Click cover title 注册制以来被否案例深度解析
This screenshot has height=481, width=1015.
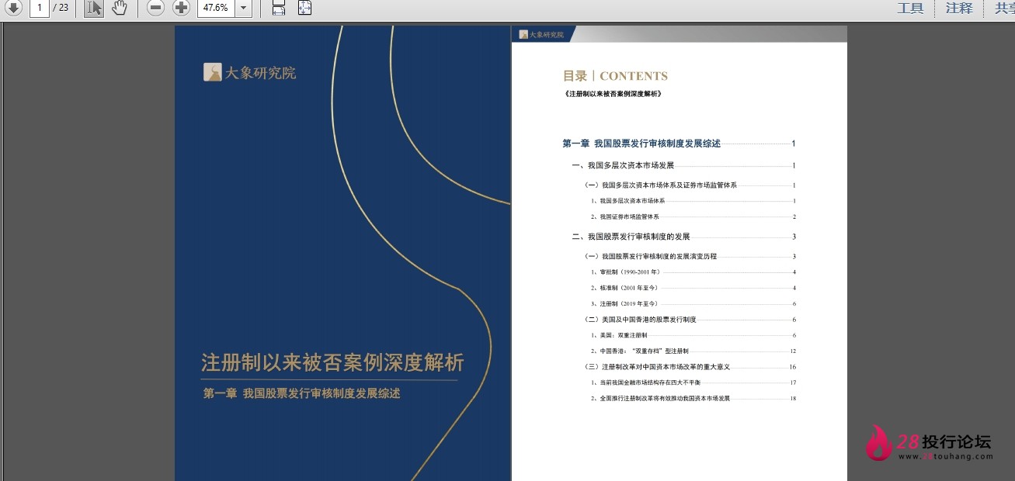pyautogui.click(x=332, y=362)
